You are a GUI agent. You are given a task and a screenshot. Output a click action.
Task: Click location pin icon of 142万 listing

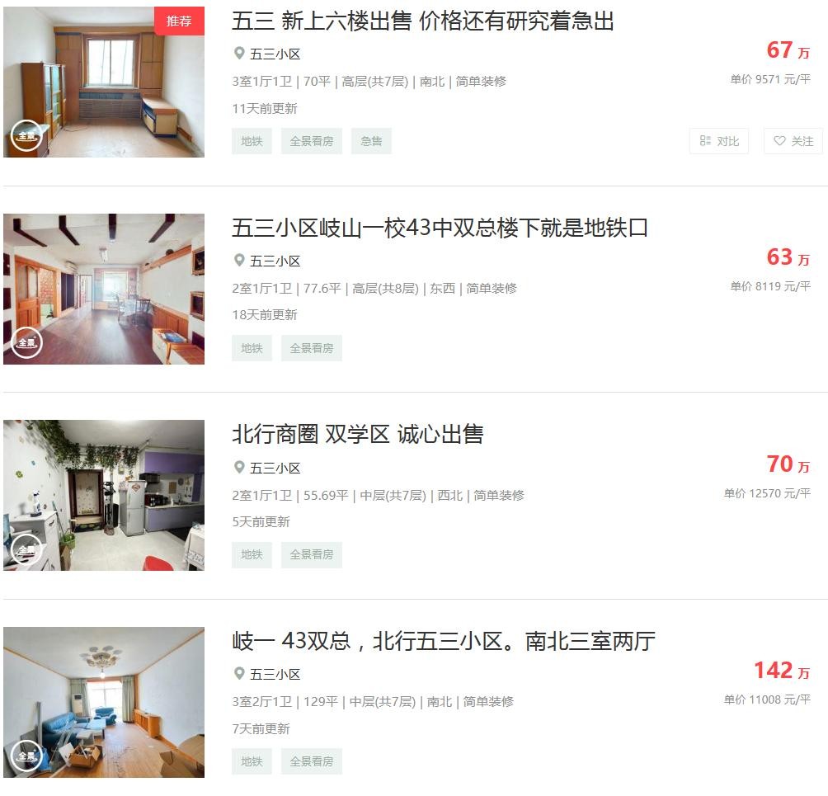tap(239, 673)
